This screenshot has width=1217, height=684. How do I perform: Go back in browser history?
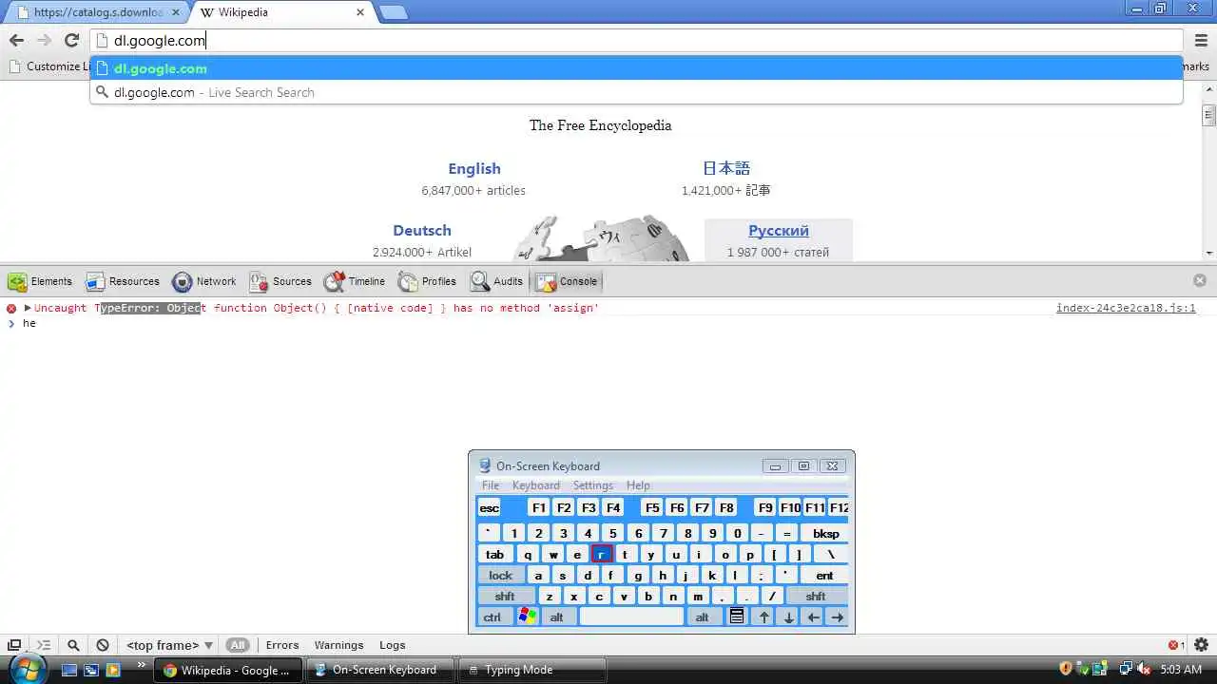[x=16, y=40]
